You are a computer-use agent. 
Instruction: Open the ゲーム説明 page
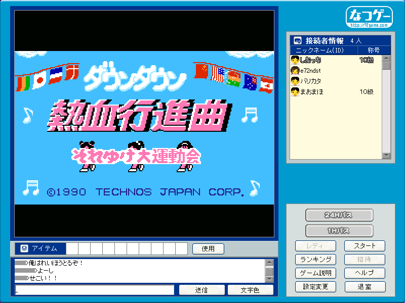click(x=315, y=273)
